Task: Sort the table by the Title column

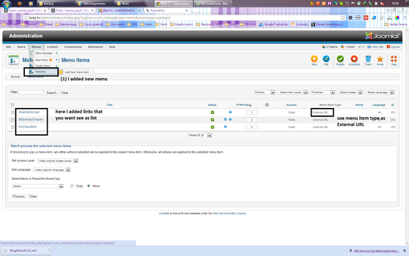Action: click(x=110, y=105)
